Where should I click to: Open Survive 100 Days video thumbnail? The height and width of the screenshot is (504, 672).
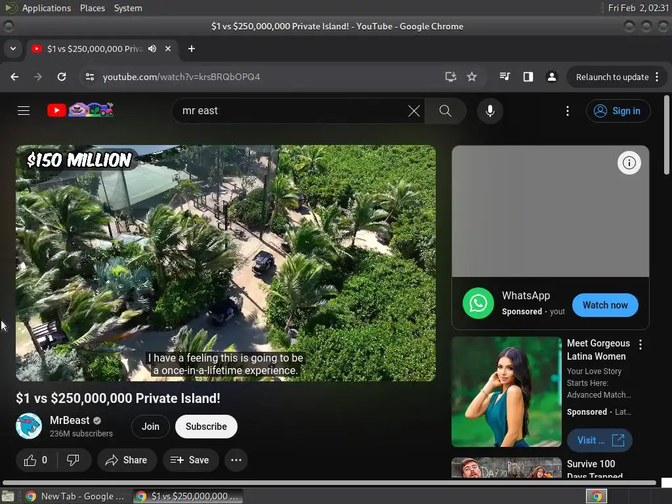pyautogui.click(x=507, y=467)
